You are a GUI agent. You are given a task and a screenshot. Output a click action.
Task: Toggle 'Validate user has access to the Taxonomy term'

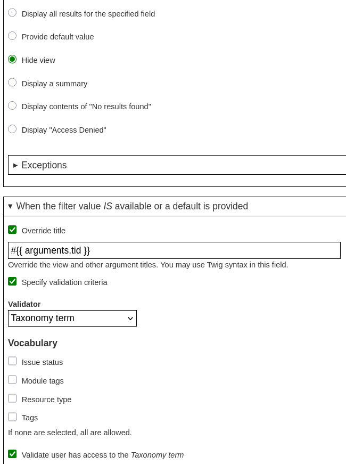12,454
